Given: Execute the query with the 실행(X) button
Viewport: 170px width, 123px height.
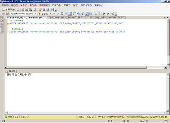Looking at the screenshot, I should coord(43,14).
